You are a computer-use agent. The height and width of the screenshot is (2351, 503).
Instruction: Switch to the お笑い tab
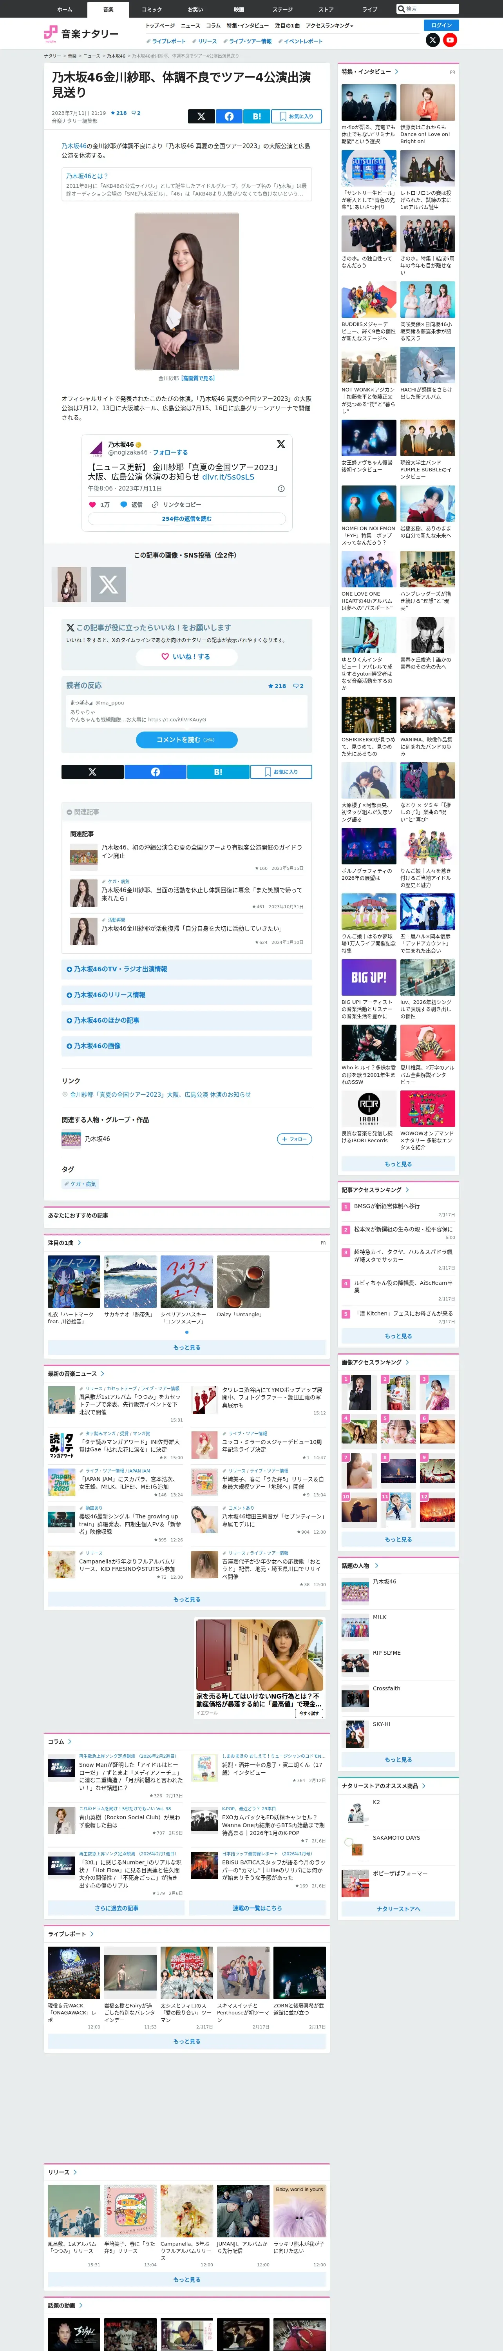coord(195,9)
